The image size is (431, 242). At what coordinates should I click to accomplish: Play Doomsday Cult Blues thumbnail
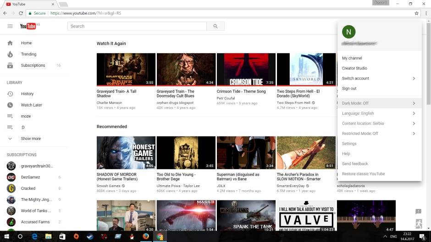coord(186,70)
